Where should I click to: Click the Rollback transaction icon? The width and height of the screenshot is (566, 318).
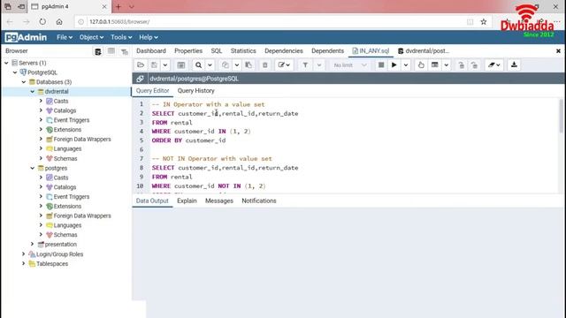pyautogui.click(x=474, y=65)
